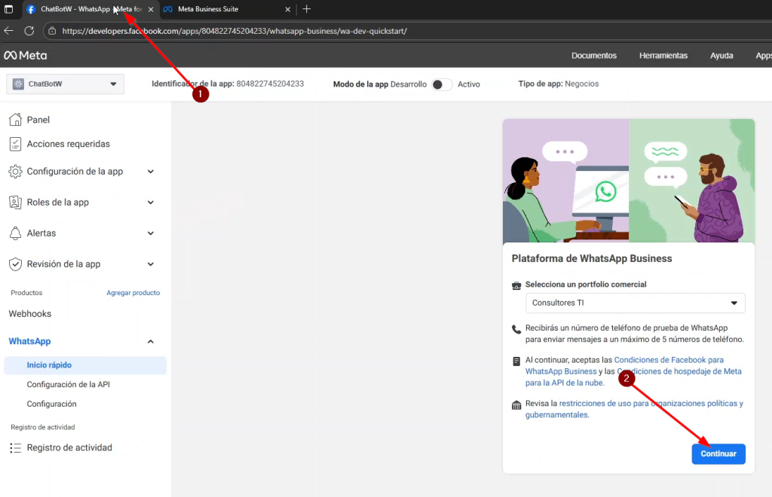This screenshot has height=497, width=772.
Task: Click the WhatsApp illustration banner image
Action: click(629, 181)
